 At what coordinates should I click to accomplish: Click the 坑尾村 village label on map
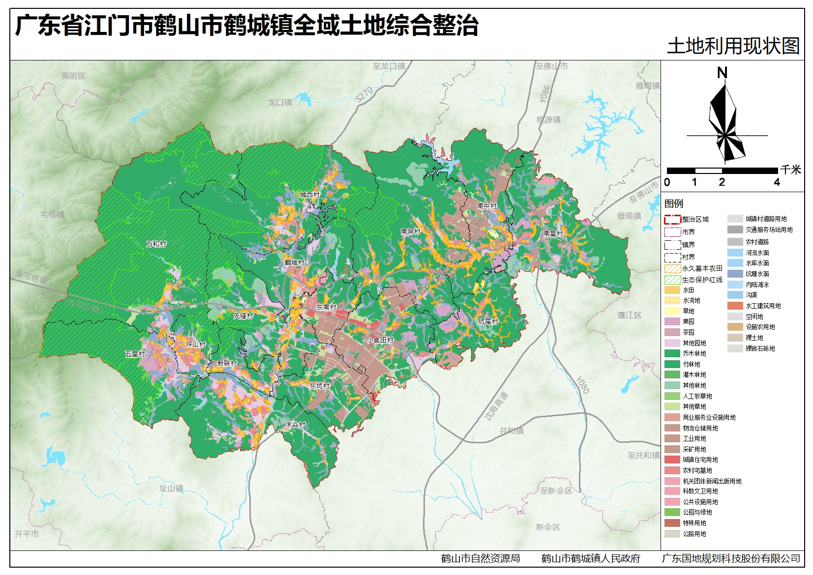[488, 321]
